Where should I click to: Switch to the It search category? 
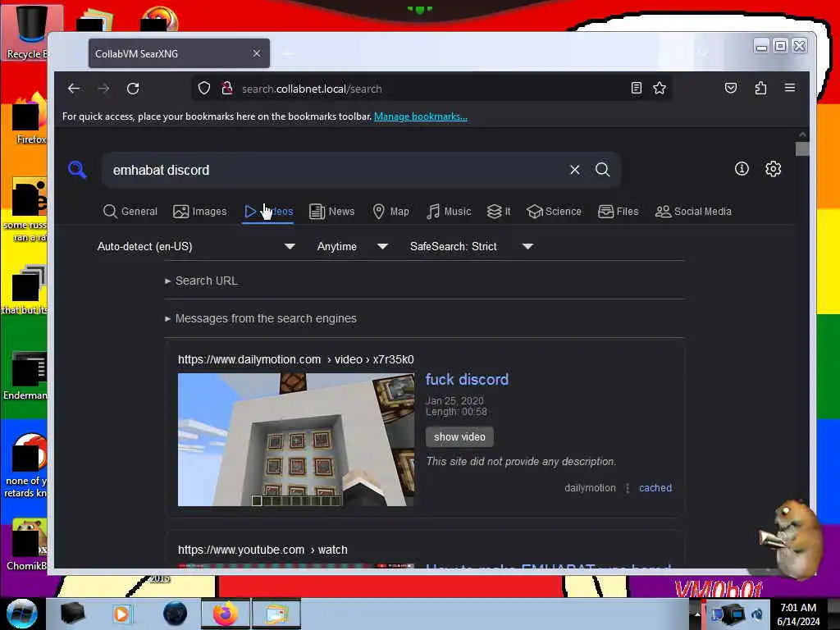coord(498,212)
